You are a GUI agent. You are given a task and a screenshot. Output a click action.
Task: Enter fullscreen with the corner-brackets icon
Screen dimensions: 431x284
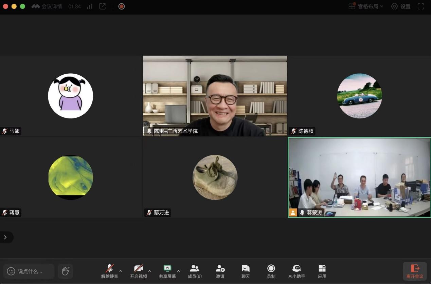421,6
